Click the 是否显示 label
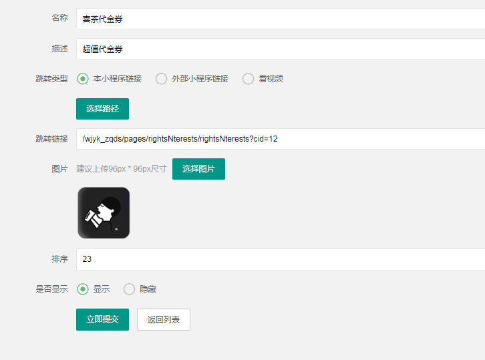Image resolution: width=485 pixels, height=360 pixels. (x=51, y=289)
